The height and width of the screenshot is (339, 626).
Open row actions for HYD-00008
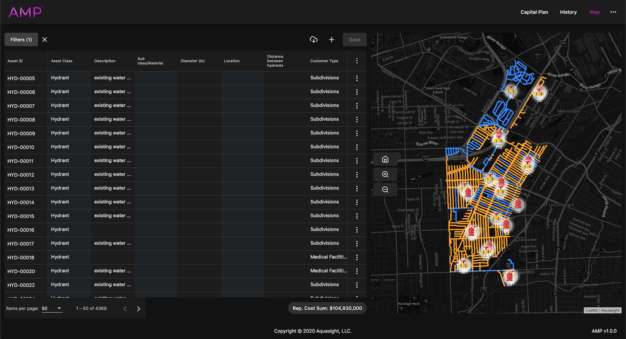click(x=357, y=120)
